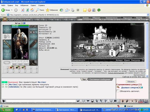Click the armored knight character portrait
The image size is (150, 112).
[x=20, y=44]
